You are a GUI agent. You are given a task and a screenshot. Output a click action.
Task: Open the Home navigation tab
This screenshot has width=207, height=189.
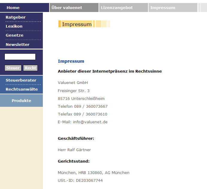pos(13,7)
